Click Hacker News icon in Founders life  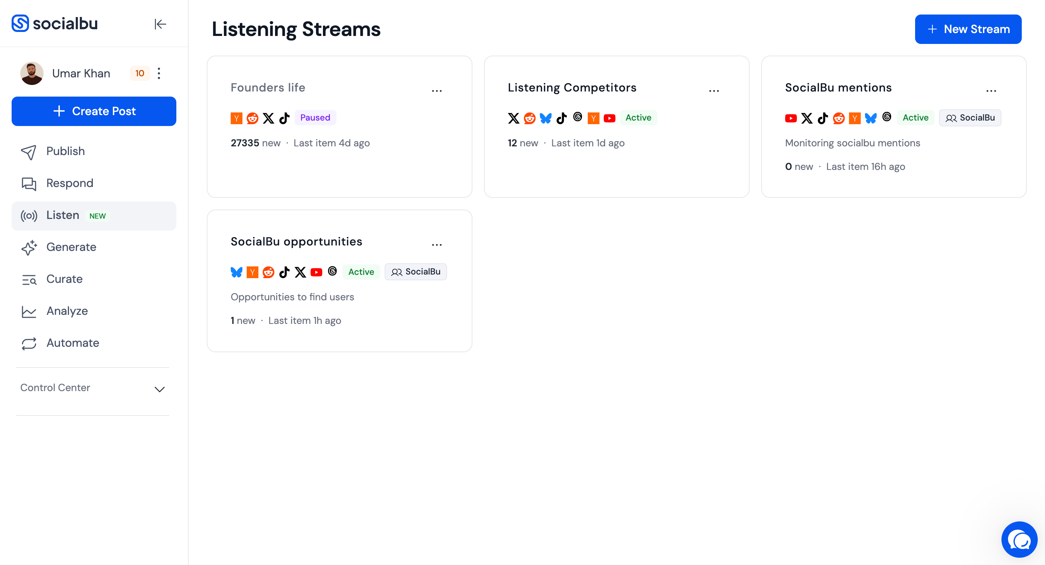point(236,118)
